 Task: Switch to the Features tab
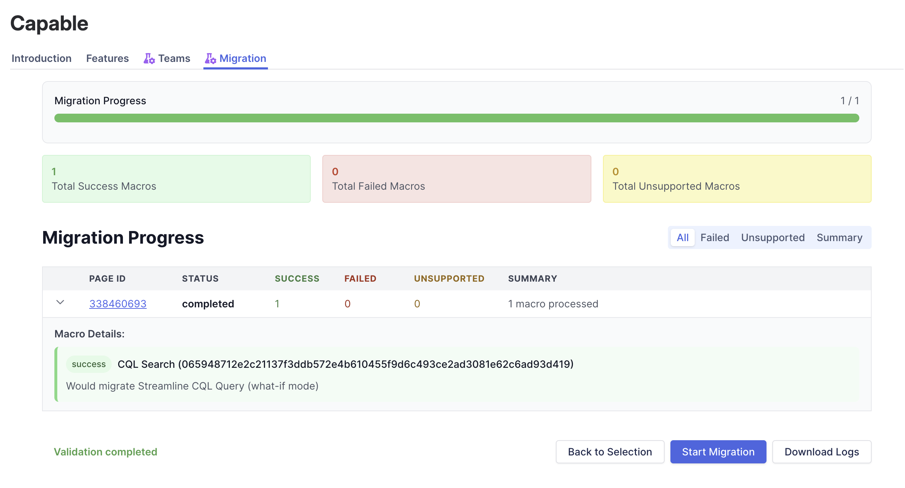(107, 59)
